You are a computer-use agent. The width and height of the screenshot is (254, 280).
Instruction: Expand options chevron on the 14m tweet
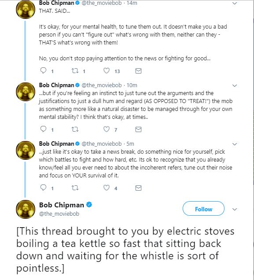click(x=235, y=3)
